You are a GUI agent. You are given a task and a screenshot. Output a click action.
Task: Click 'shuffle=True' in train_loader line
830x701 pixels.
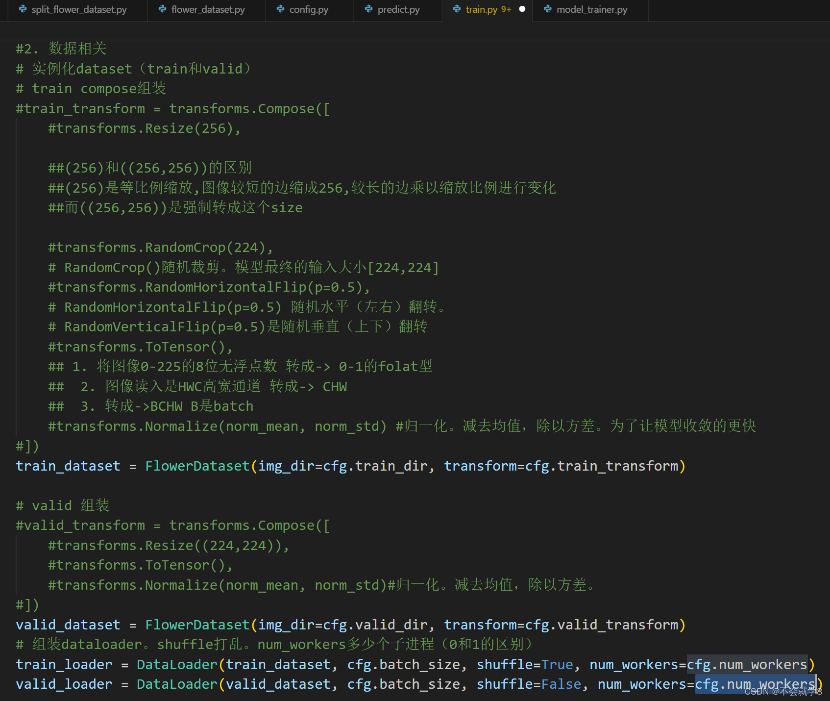(x=525, y=665)
